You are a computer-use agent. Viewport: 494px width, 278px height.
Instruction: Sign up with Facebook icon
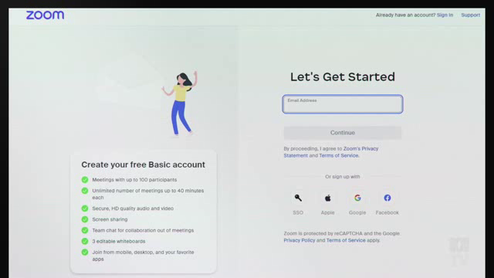tap(387, 198)
